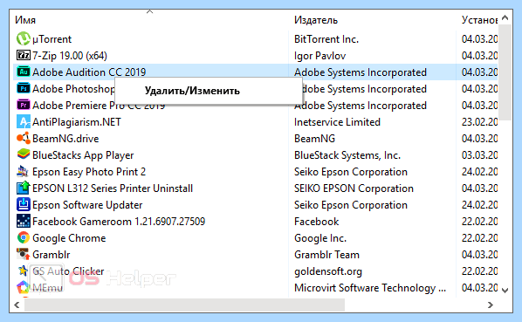Click the BitTorrent Inc. publisher cell
The image size is (522, 322).
(x=326, y=39)
